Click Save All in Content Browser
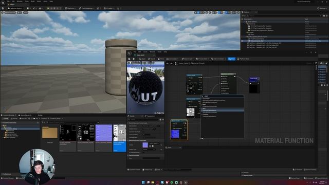 (x=23, y=119)
